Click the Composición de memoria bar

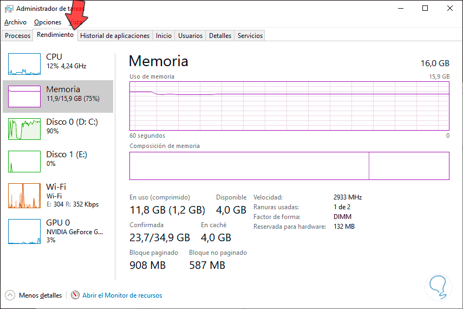click(x=289, y=165)
